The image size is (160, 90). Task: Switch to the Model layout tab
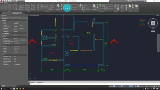[3, 86]
